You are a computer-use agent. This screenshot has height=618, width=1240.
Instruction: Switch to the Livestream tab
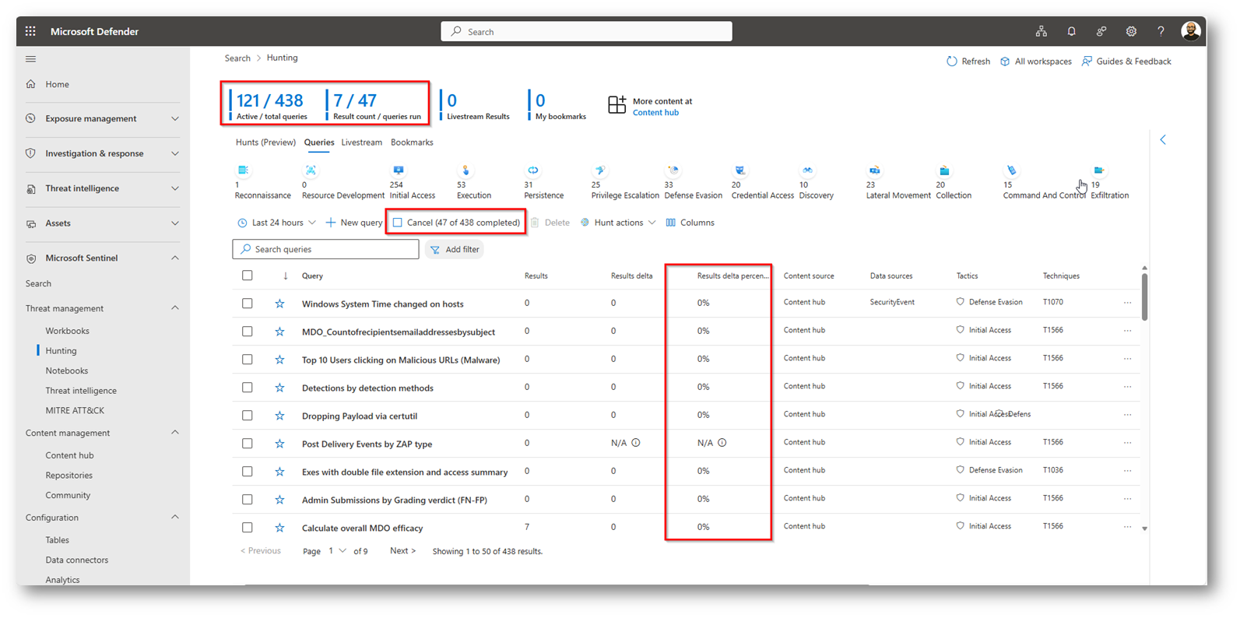pyautogui.click(x=361, y=142)
